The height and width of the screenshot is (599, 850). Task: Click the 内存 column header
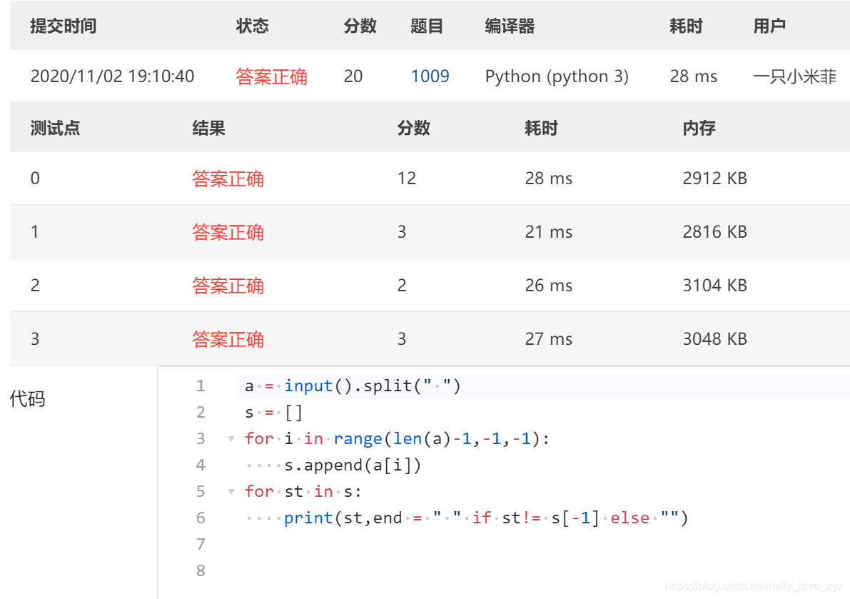pyautogui.click(x=699, y=128)
